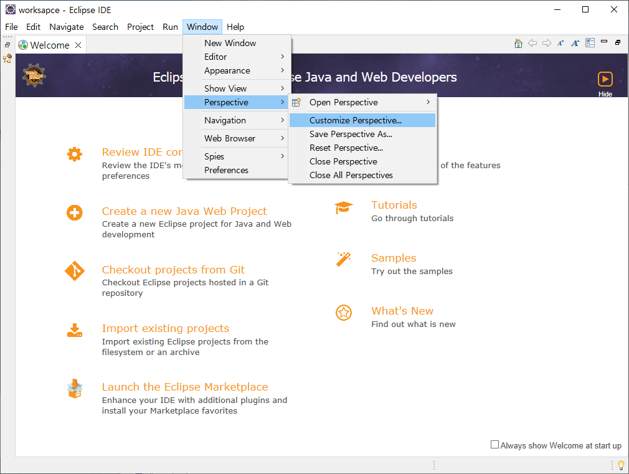Viewport: 629px width, 474px height.
Task: Tick Always show Welcome at start up
Action: 494,445
